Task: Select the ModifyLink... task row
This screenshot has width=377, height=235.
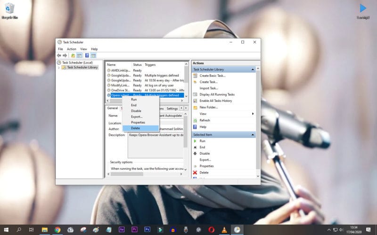Action: click(146, 86)
